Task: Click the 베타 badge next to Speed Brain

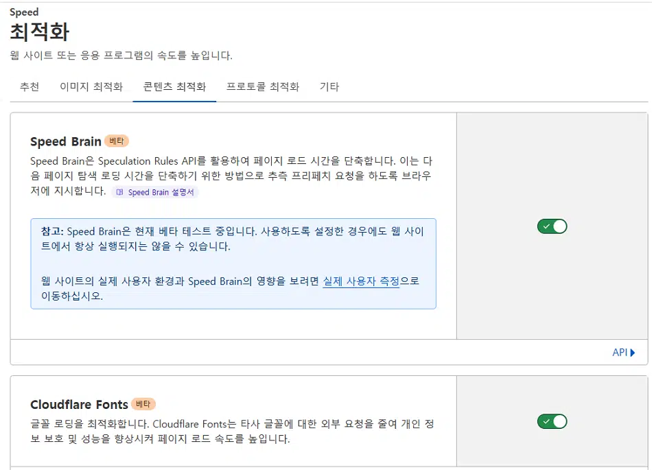Action: pos(117,141)
